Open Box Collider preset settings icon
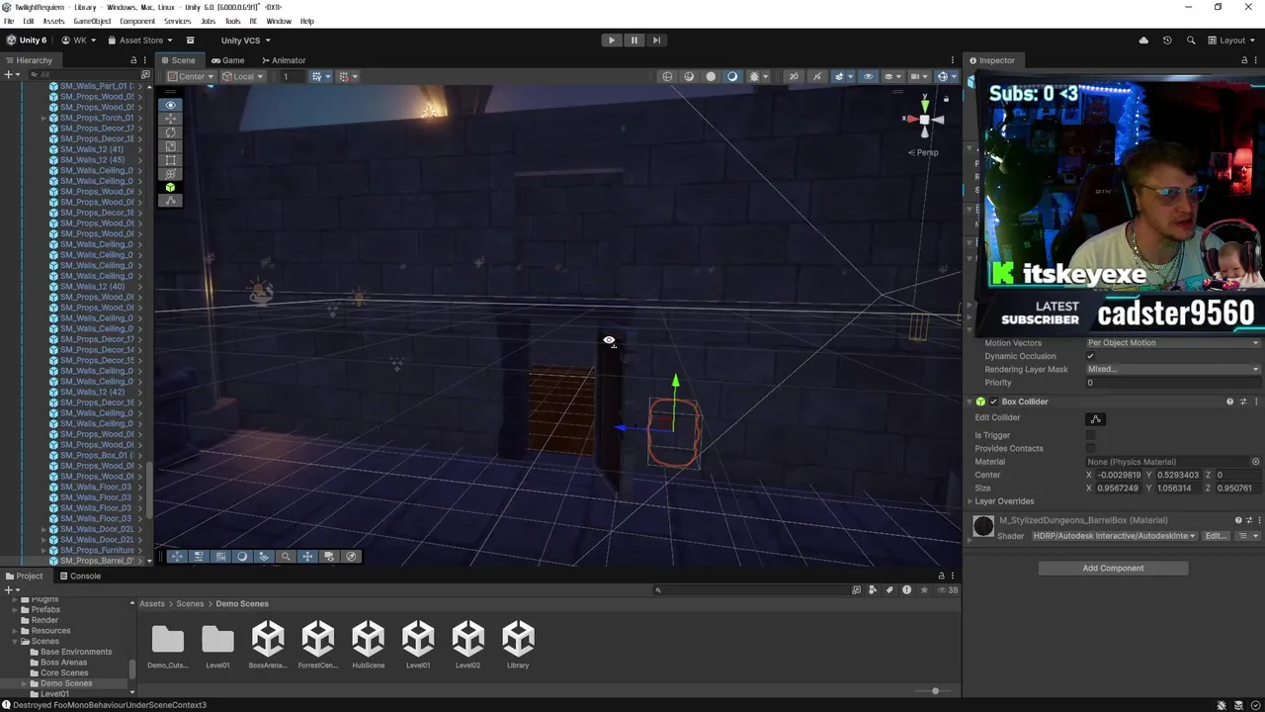 [1243, 401]
